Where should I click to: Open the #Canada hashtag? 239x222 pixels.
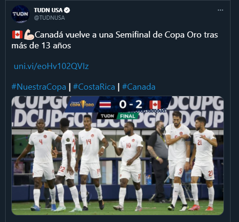point(139,87)
